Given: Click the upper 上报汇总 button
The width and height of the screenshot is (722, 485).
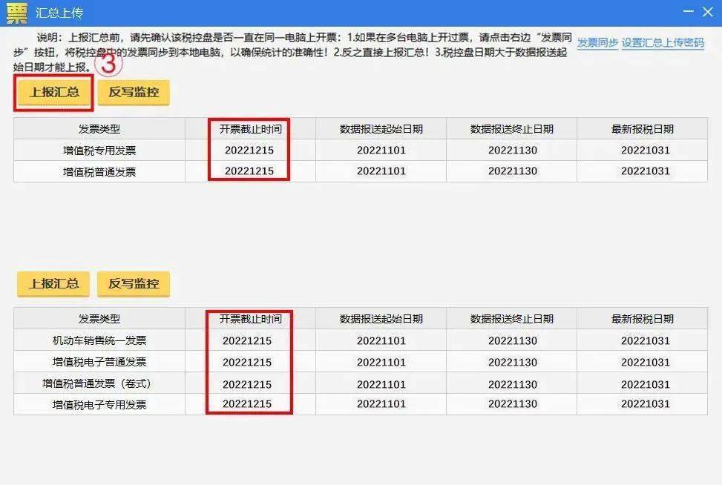Looking at the screenshot, I should (52, 93).
